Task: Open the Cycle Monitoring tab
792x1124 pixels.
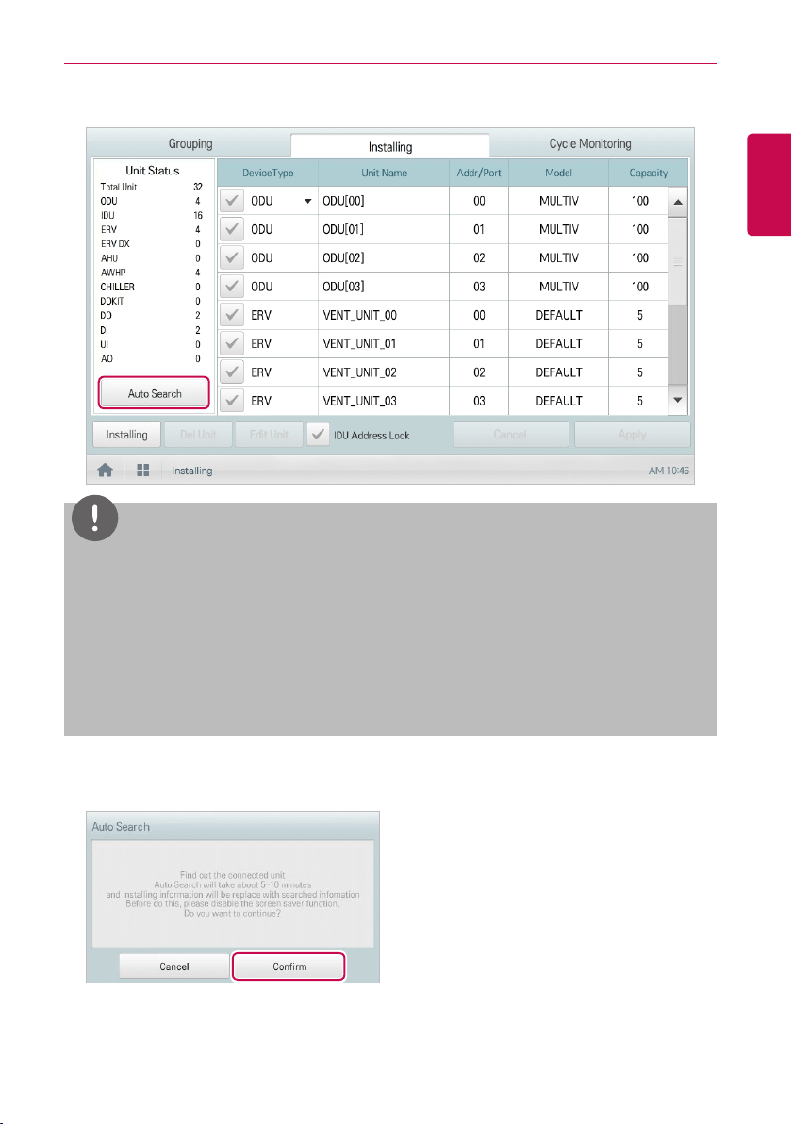Action: point(590,143)
